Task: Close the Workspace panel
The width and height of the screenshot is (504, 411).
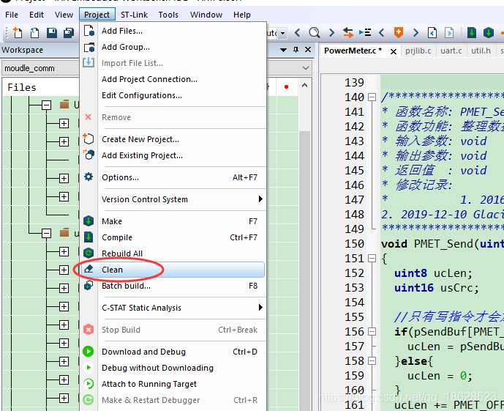Action: [308, 50]
